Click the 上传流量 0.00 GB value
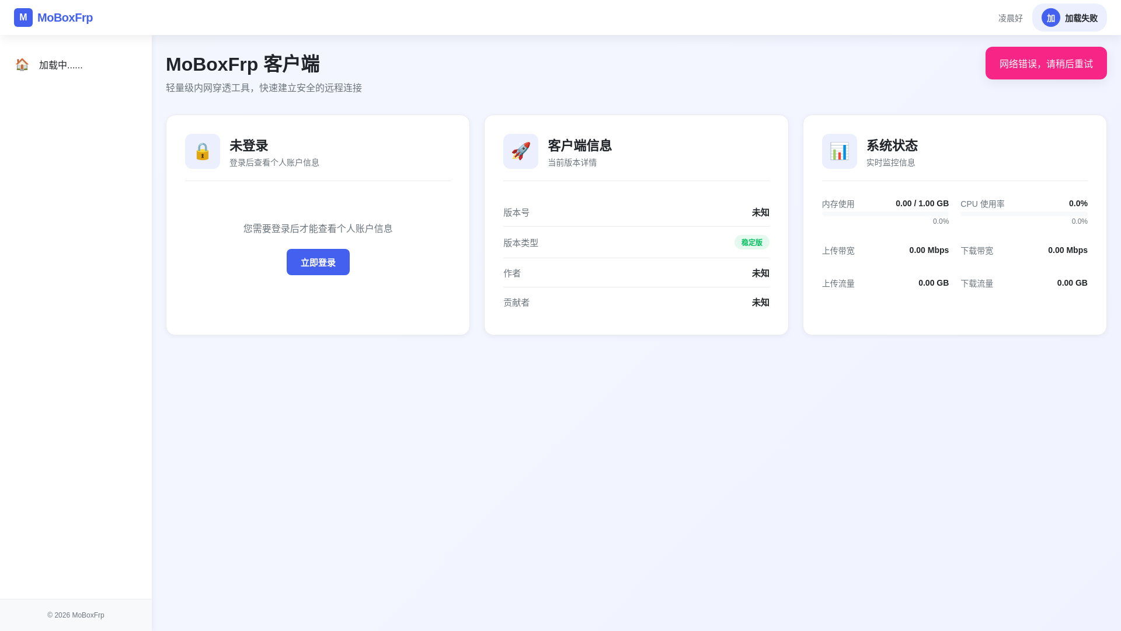Viewport: 1121px width, 631px height. pos(934,283)
